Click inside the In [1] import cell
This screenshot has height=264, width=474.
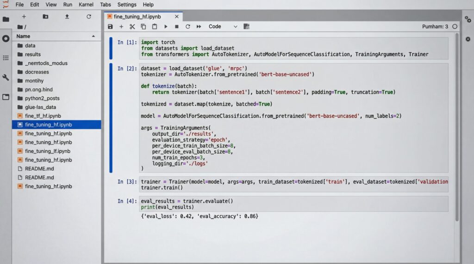coord(293,48)
